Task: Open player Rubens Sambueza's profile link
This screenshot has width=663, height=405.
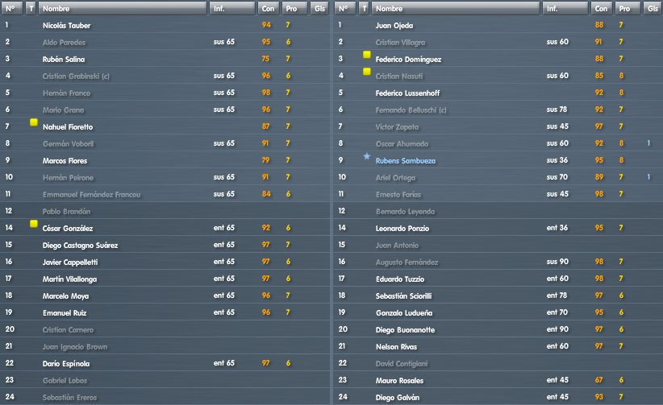Action: click(406, 161)
